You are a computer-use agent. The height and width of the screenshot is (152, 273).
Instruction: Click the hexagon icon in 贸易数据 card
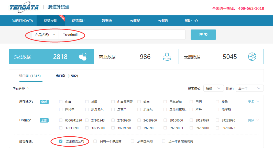click(83, 57)
